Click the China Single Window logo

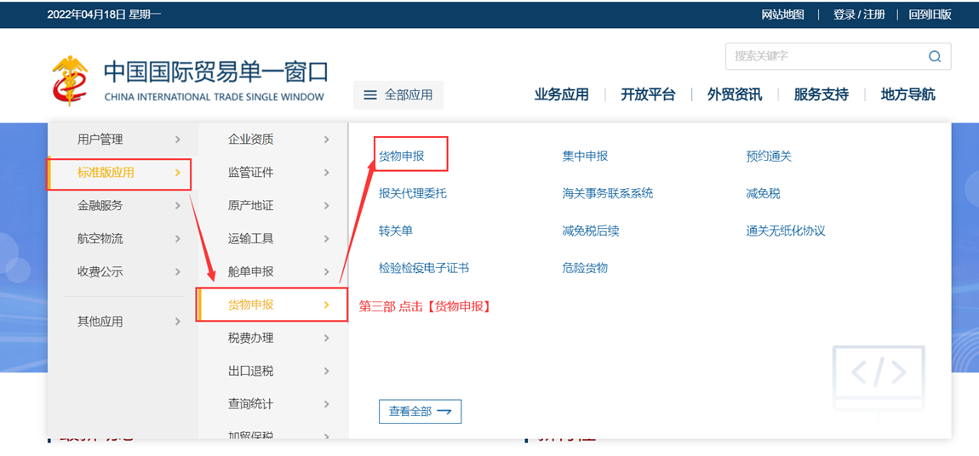[70, 81]
